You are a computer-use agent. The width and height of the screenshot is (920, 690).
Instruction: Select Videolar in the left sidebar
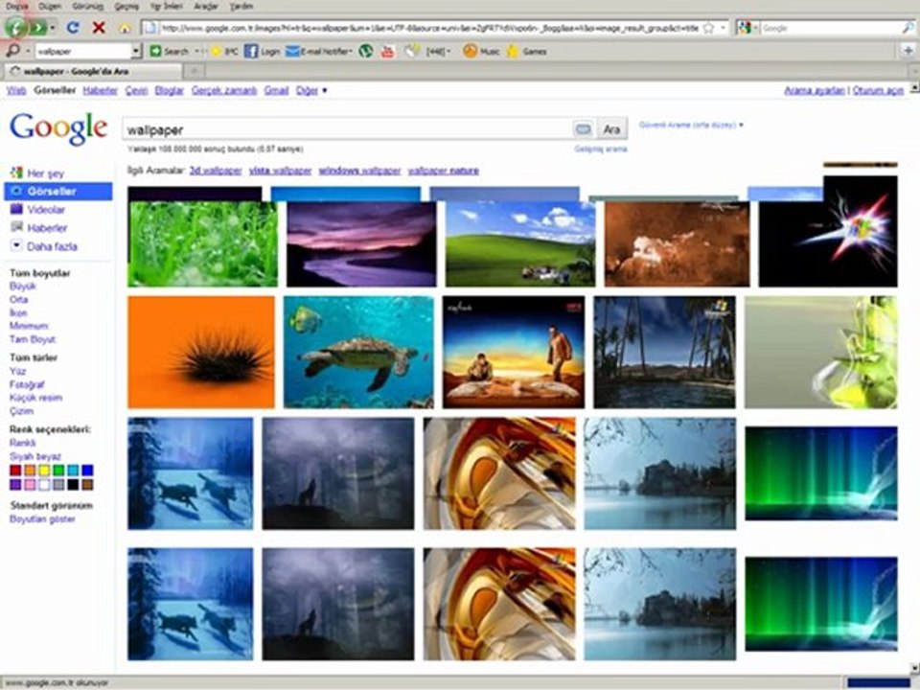[46, 210]
